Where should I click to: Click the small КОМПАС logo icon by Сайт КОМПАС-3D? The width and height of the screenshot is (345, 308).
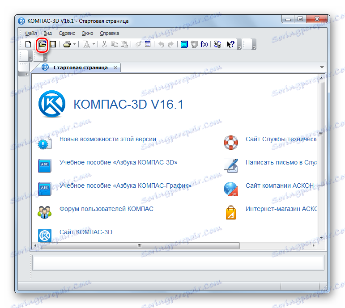click(x=45, y=235)
